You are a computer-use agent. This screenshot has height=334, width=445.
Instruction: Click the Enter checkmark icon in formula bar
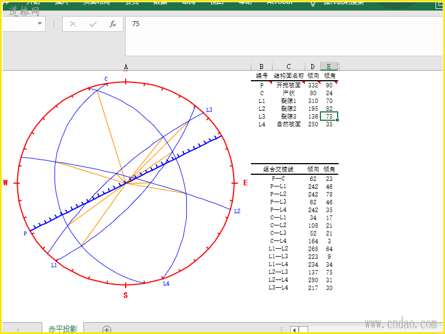pos(93,24)
